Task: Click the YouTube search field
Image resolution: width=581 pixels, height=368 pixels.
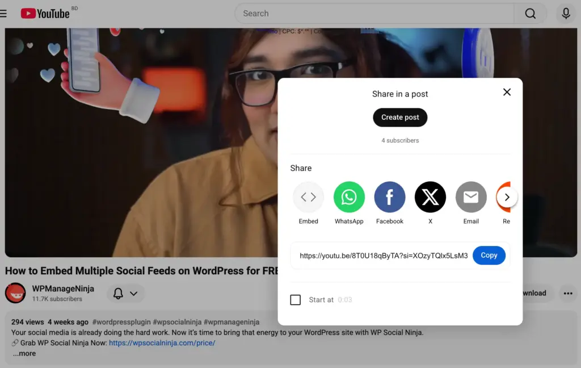Action: (374, 14)
